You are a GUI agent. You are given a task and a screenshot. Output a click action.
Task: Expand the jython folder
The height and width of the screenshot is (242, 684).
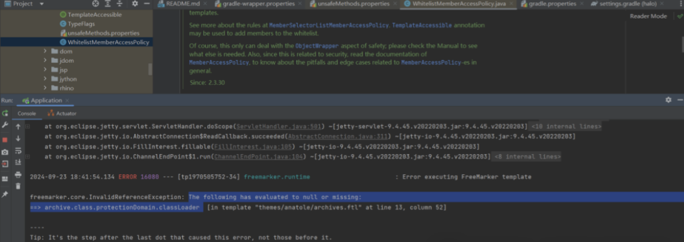(45, 79)
